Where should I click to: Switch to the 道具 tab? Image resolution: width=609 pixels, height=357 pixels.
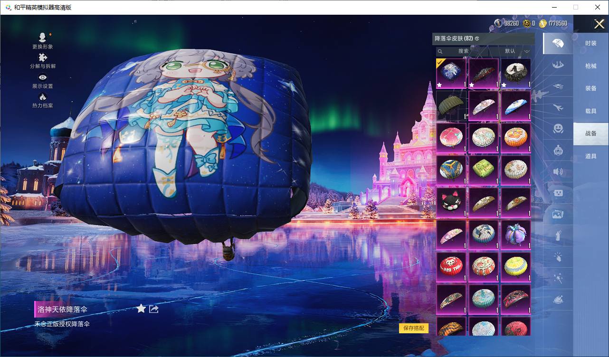click(x=591, y=156)
